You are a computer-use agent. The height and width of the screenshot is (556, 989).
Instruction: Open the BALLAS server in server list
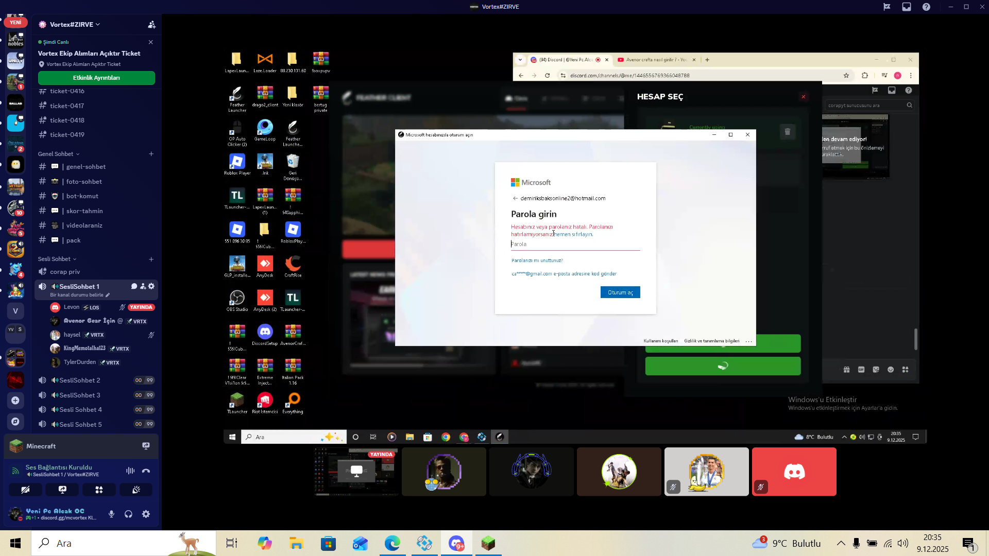15,103
